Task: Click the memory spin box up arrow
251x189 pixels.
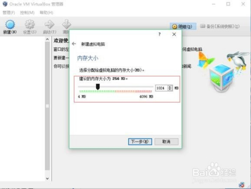Action: click(170, 86)
